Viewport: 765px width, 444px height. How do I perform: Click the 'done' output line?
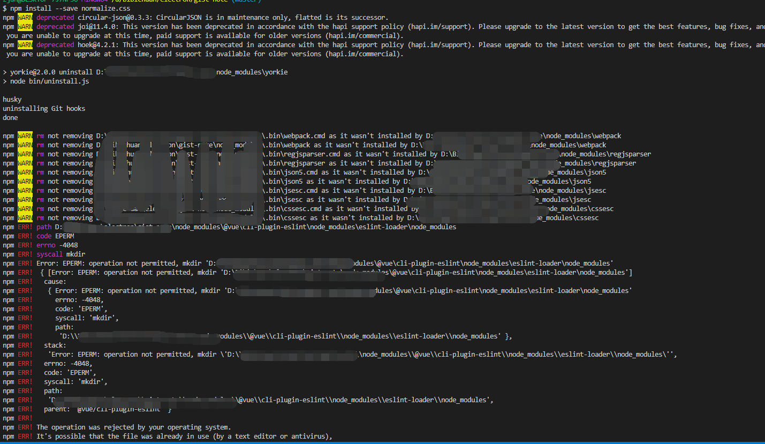pos(10,118)
